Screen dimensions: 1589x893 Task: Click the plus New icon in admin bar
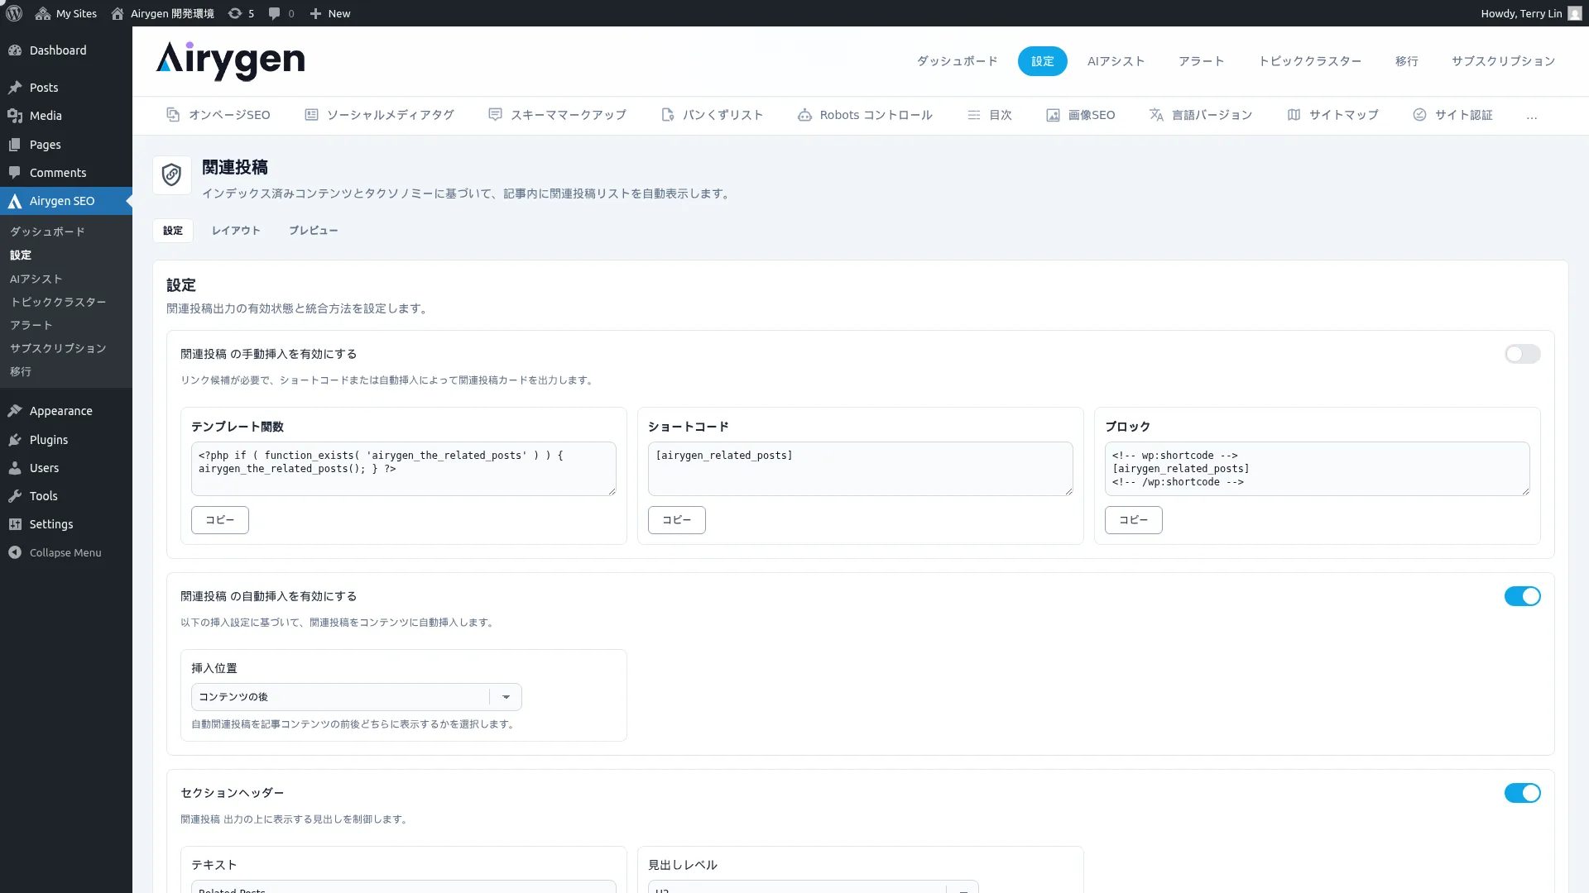[x=315, y=13]
